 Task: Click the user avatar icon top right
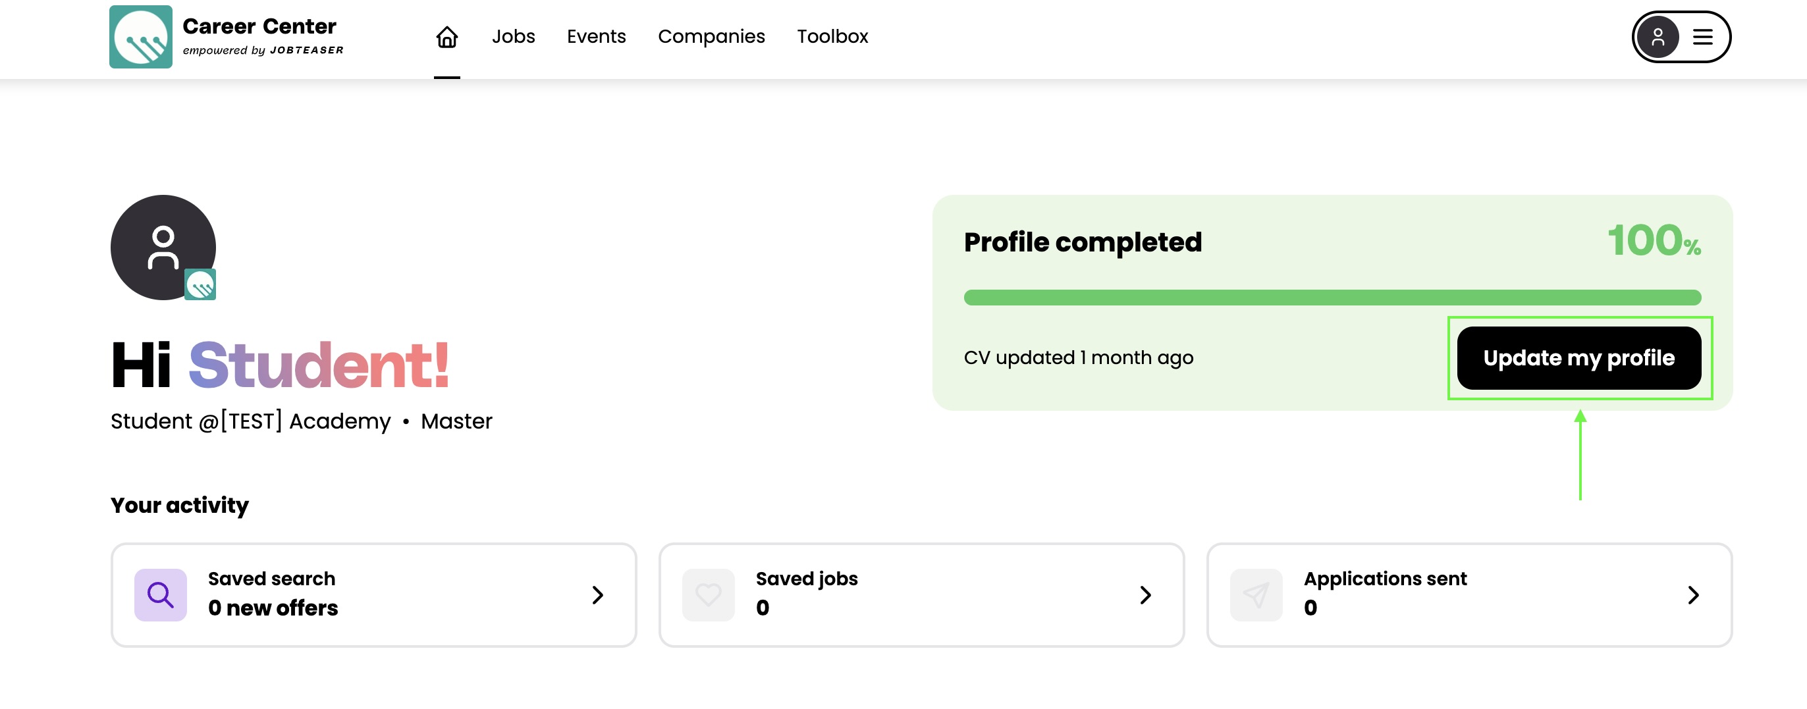1658,36
